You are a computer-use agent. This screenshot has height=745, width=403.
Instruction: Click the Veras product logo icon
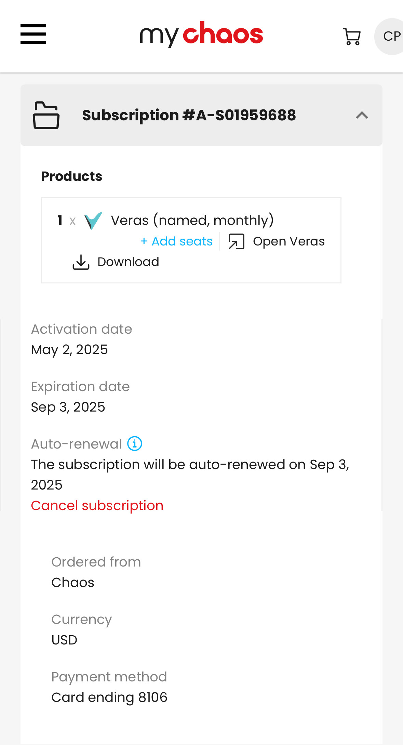93,221
